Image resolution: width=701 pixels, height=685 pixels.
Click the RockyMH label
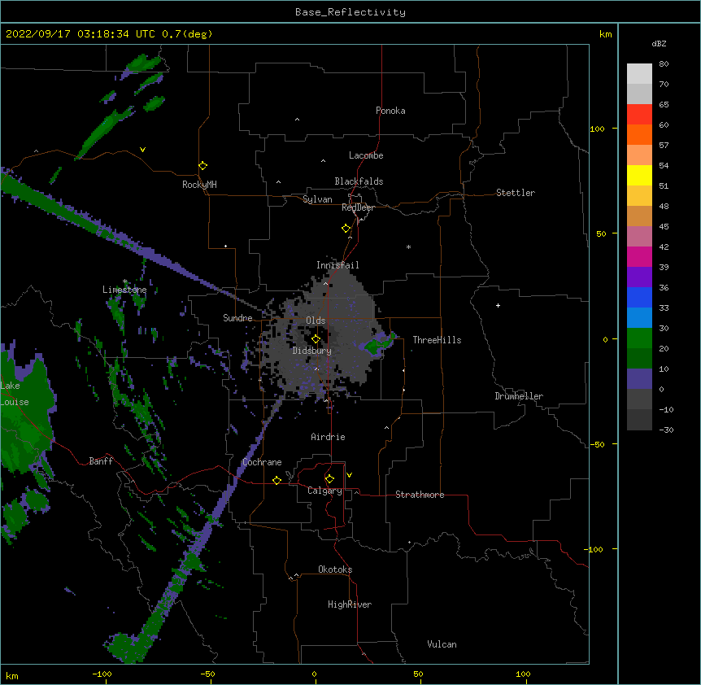point(199,185)
